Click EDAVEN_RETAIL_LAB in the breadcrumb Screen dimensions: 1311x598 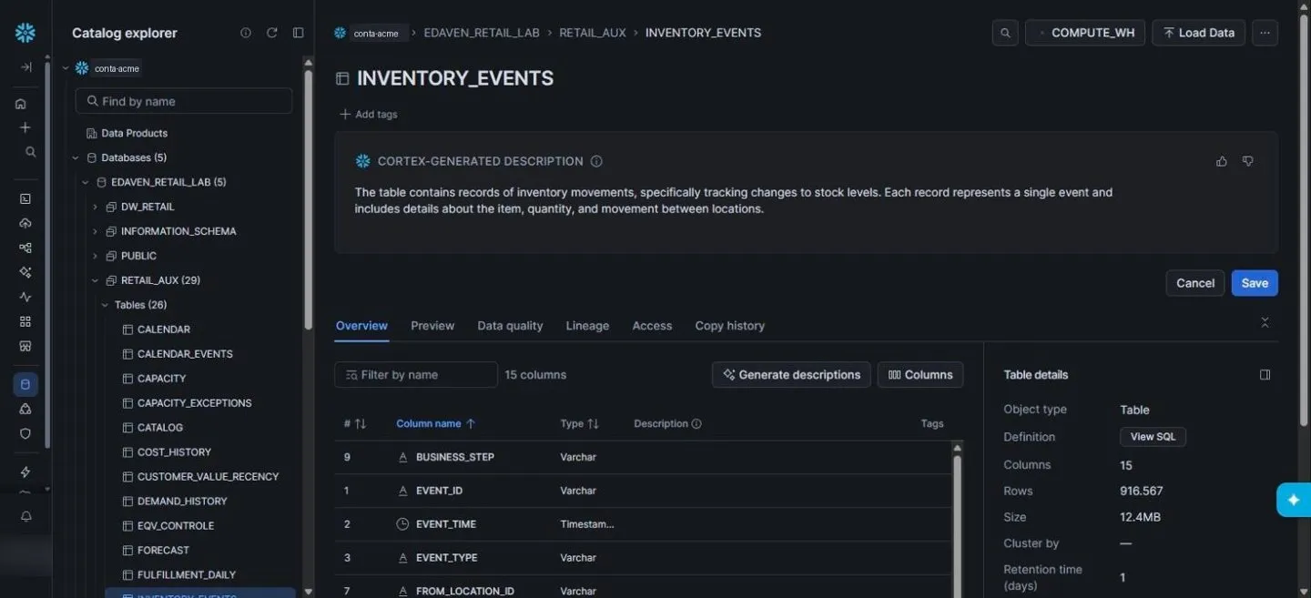(482, 33)
